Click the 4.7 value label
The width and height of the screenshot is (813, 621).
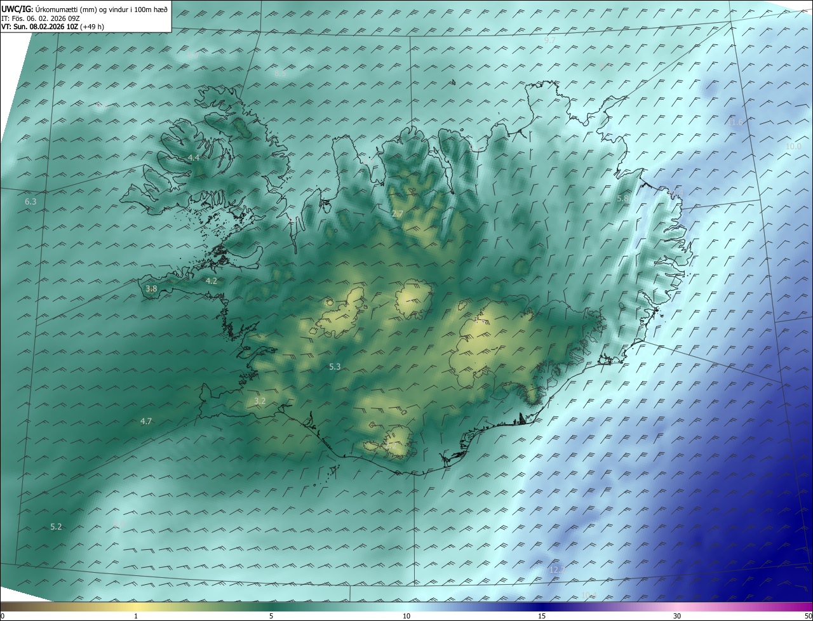point(146,421)
